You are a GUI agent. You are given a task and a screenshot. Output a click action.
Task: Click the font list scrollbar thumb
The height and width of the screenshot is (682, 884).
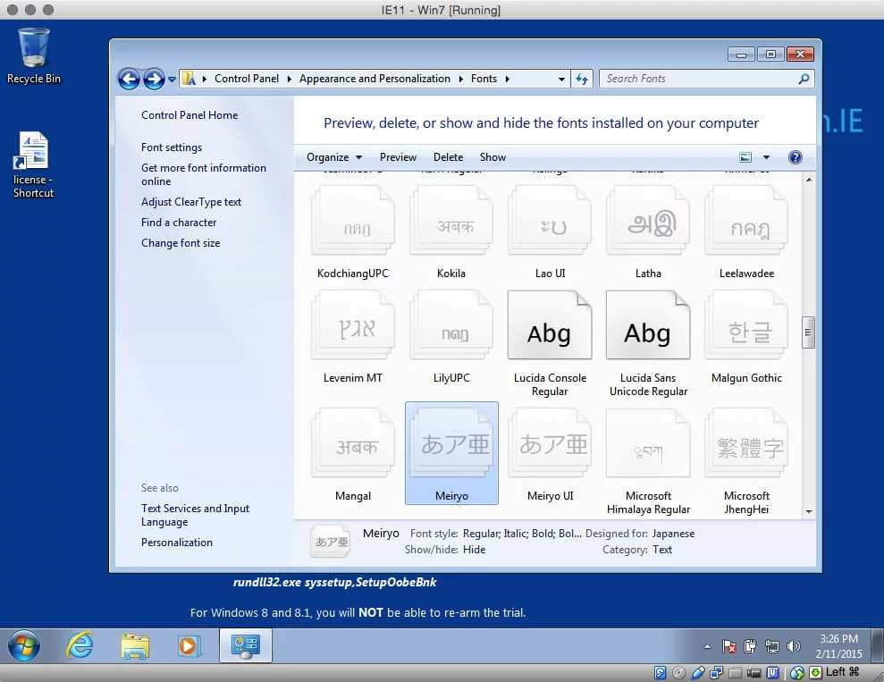[x=808, y=333]
